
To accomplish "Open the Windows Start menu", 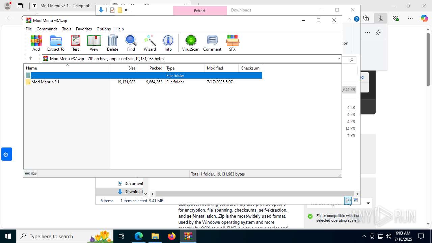I will click(x=8, y=236).
